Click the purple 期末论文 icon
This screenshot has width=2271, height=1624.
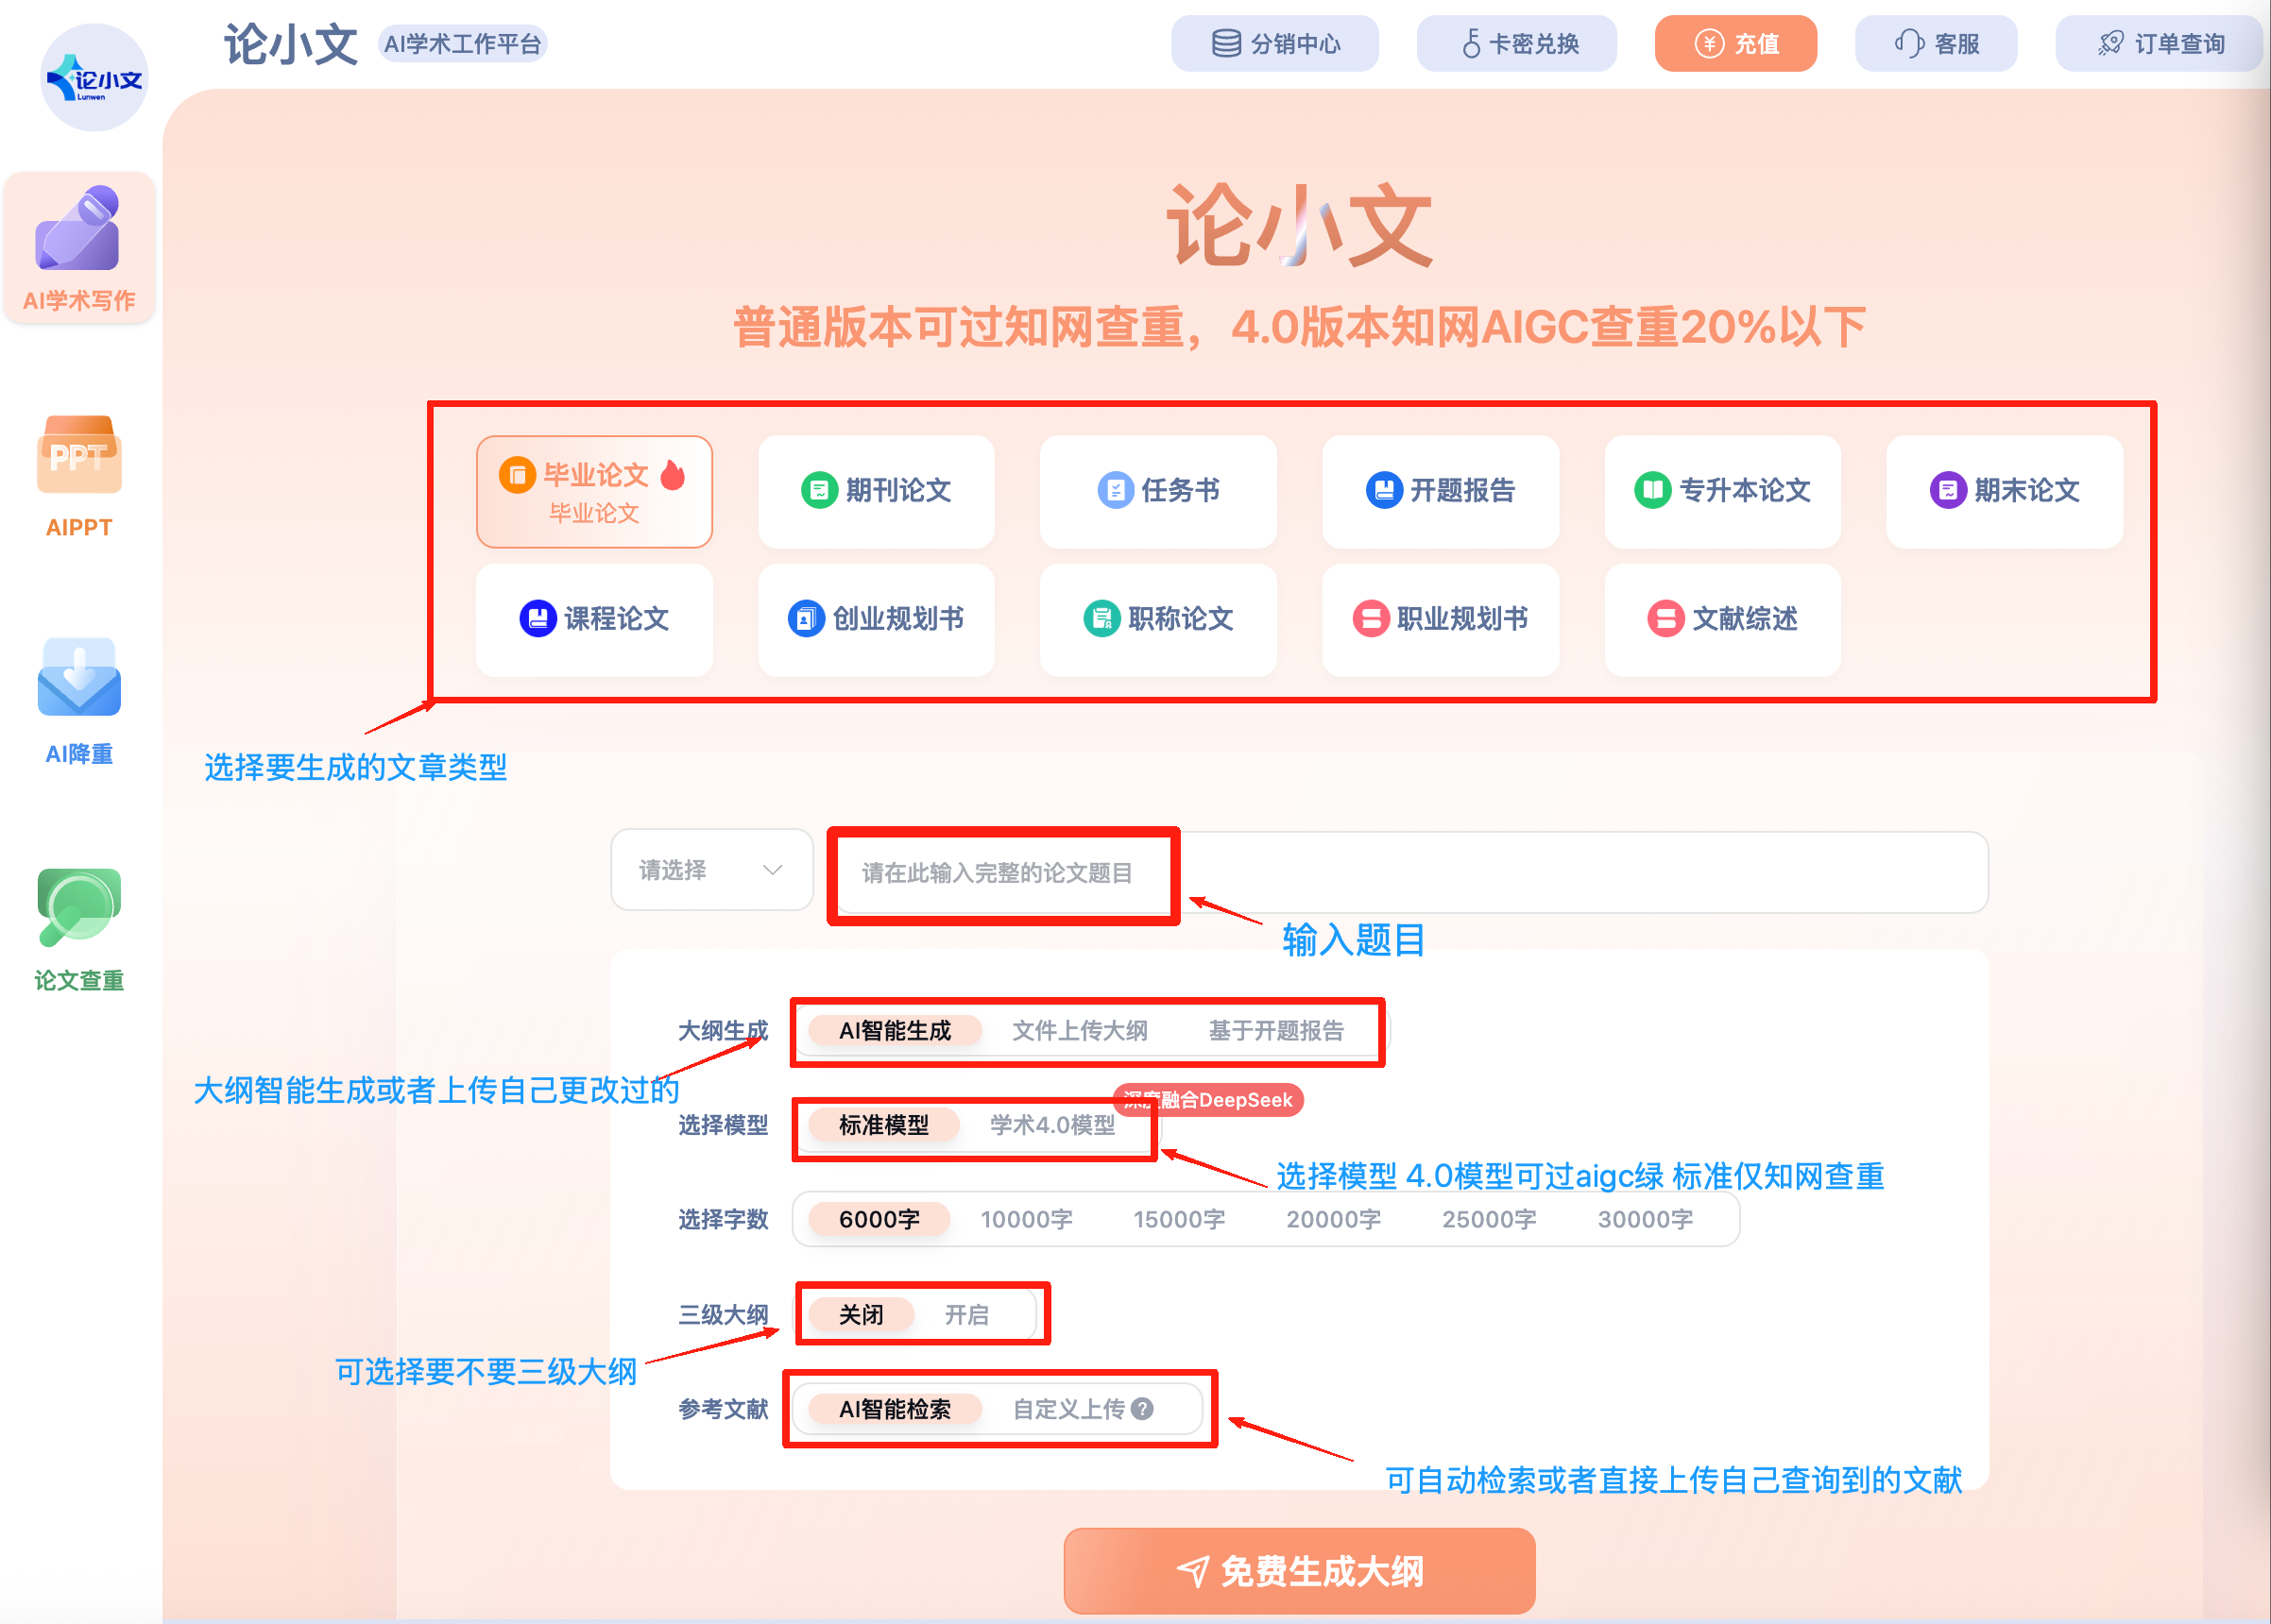pos(1948,490)
